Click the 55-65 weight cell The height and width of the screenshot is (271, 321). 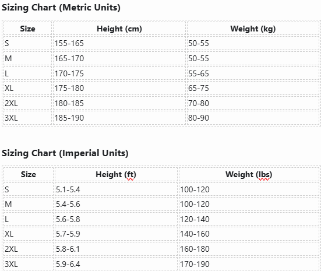253,73
